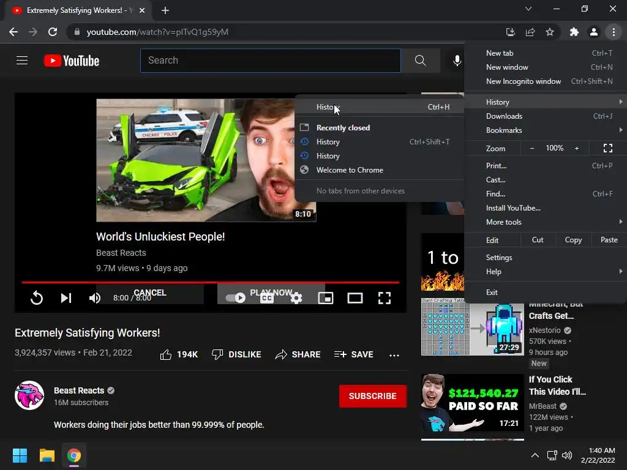This screenshot has height=470, width=627.
Task: Bookmark this page with the star icon
Action: [550, 32]
